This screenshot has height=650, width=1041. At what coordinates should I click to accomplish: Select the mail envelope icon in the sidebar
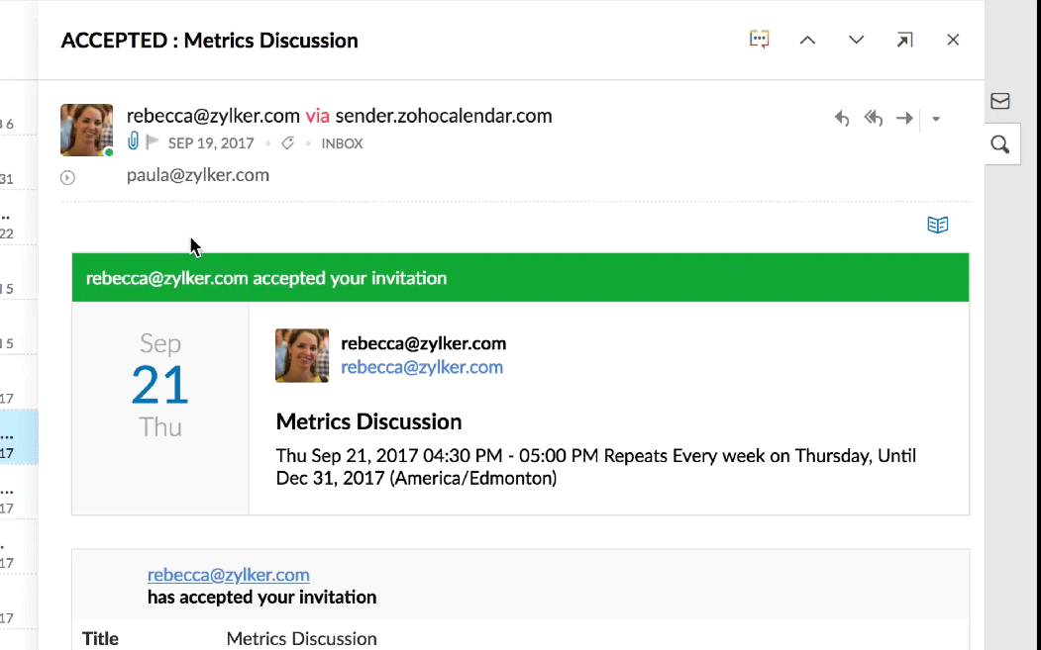[1000, 101]
